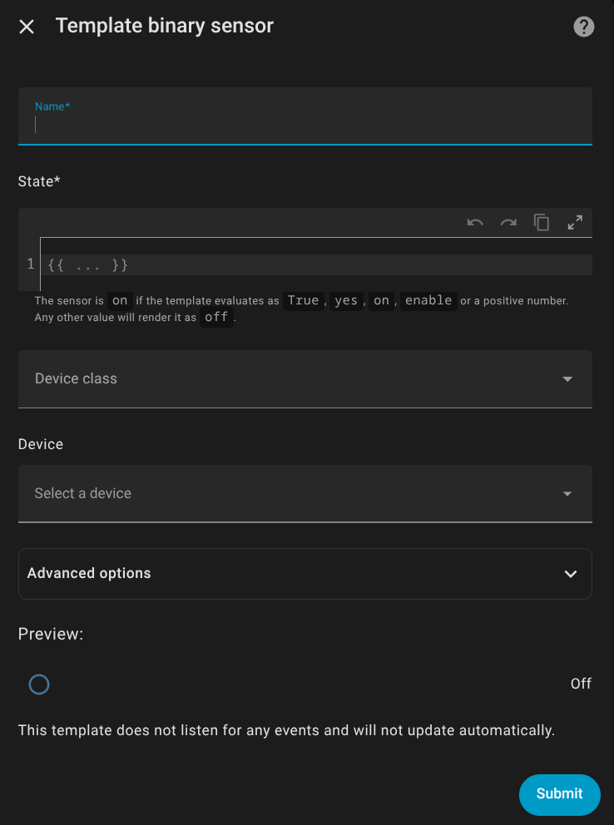
Task: Click the preview state circle icon
Action: pos(39,684)
